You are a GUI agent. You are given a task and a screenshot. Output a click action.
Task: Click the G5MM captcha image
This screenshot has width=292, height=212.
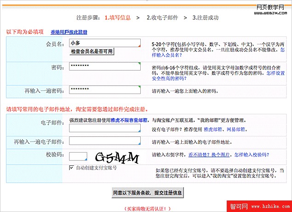click(x=117, y=158)
